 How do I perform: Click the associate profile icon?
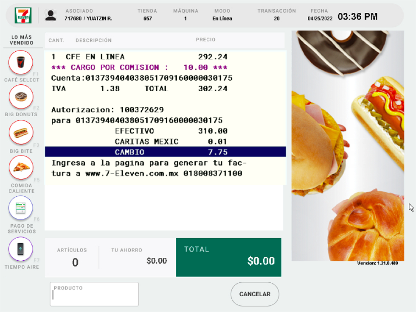51,15
